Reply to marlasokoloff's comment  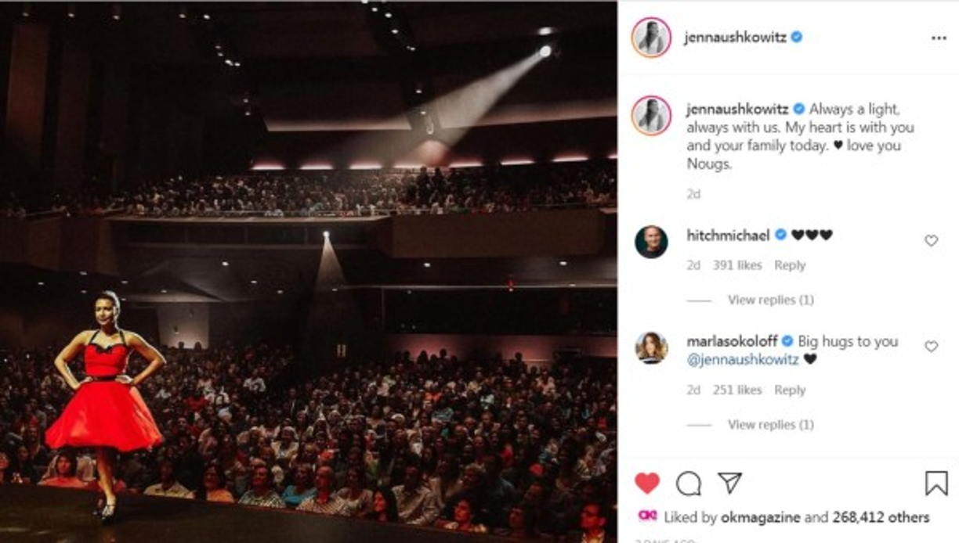(x=790, y=390)
